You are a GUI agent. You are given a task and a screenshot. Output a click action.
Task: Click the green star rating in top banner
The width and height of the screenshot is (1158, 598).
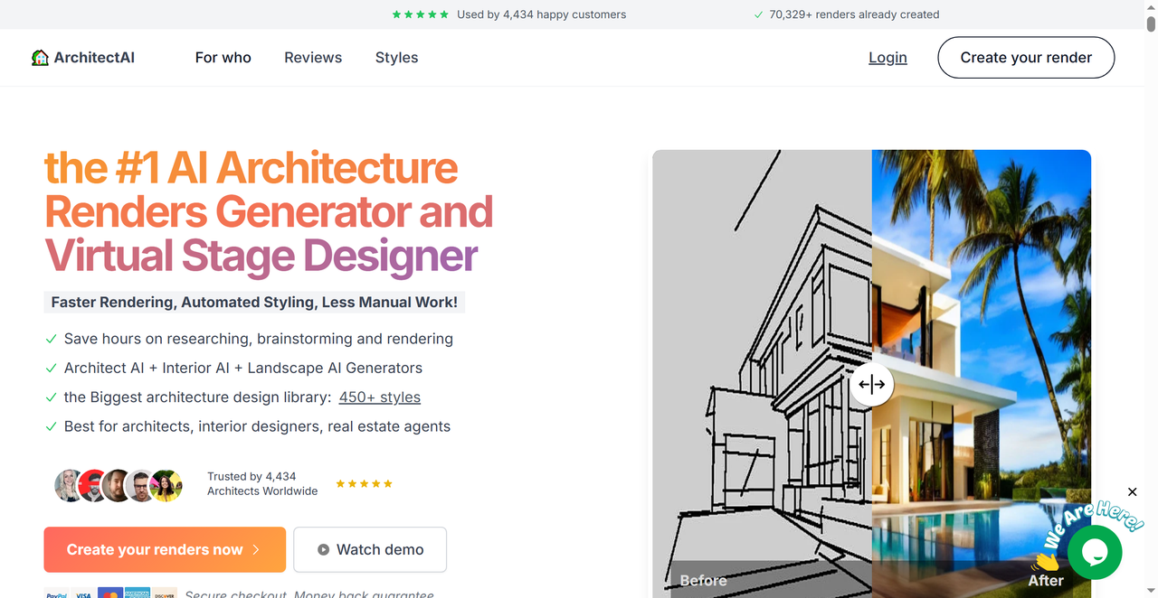point(420,14)
